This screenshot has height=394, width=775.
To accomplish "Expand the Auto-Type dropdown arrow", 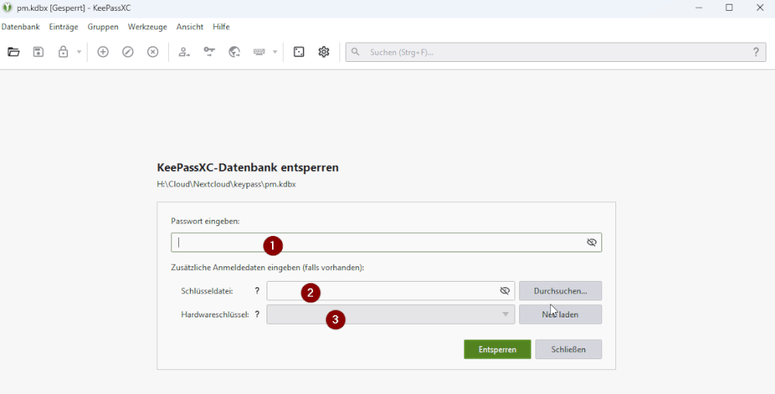I will coord(275,52).
